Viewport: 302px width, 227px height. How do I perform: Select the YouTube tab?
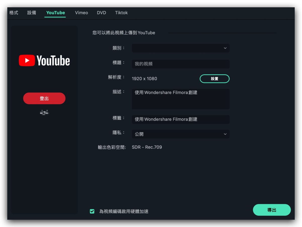(x=55, y=13)
